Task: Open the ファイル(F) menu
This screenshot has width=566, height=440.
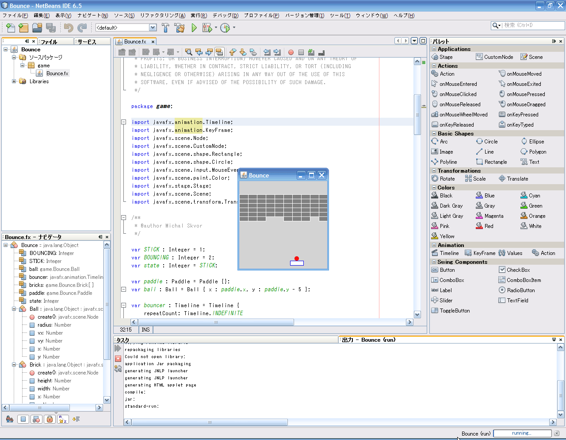Action: tap(15, 15)
